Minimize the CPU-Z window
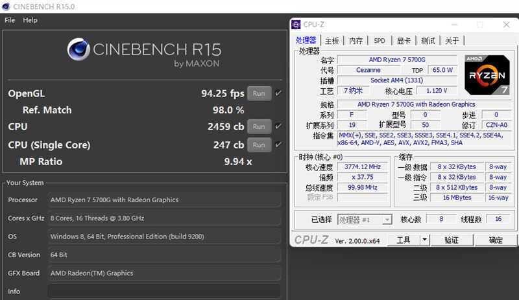This screenshot has width=519, height=300. pos(454,25)
